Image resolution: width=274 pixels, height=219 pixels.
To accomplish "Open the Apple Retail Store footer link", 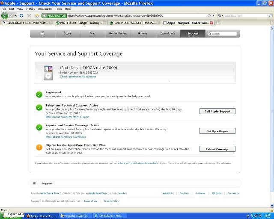I will 98,193.
